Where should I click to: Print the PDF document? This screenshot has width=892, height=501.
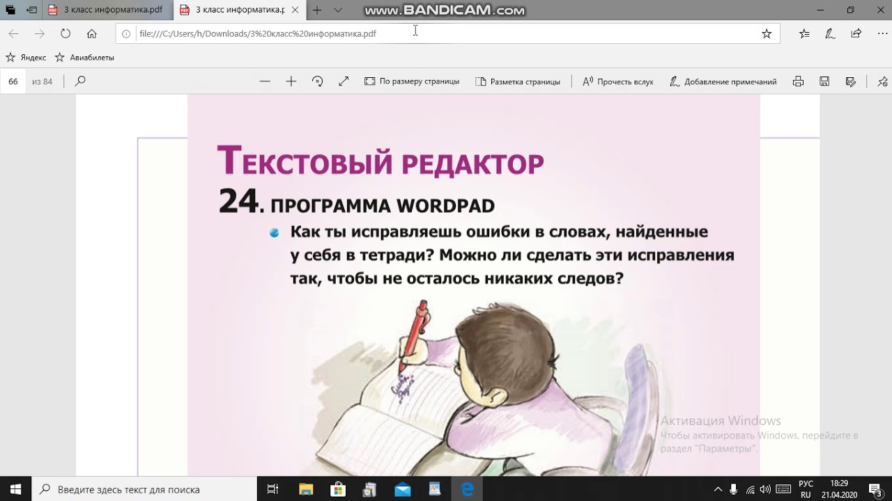pyautogui.click(x=798, y=81)
